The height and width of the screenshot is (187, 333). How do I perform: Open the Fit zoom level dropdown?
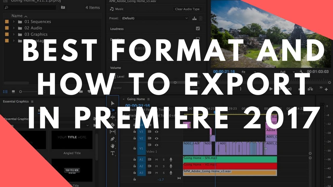pos(248,72)
